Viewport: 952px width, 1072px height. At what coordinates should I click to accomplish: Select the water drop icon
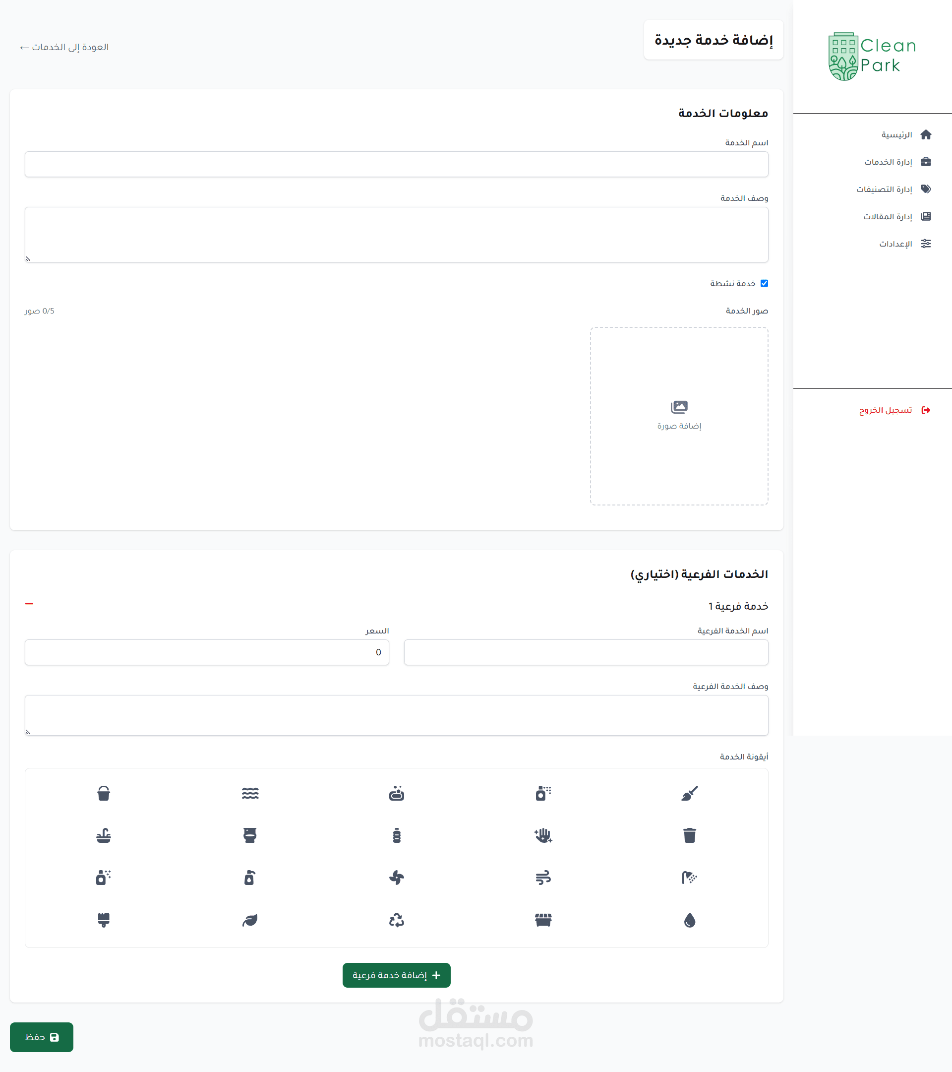coord(689,919)
